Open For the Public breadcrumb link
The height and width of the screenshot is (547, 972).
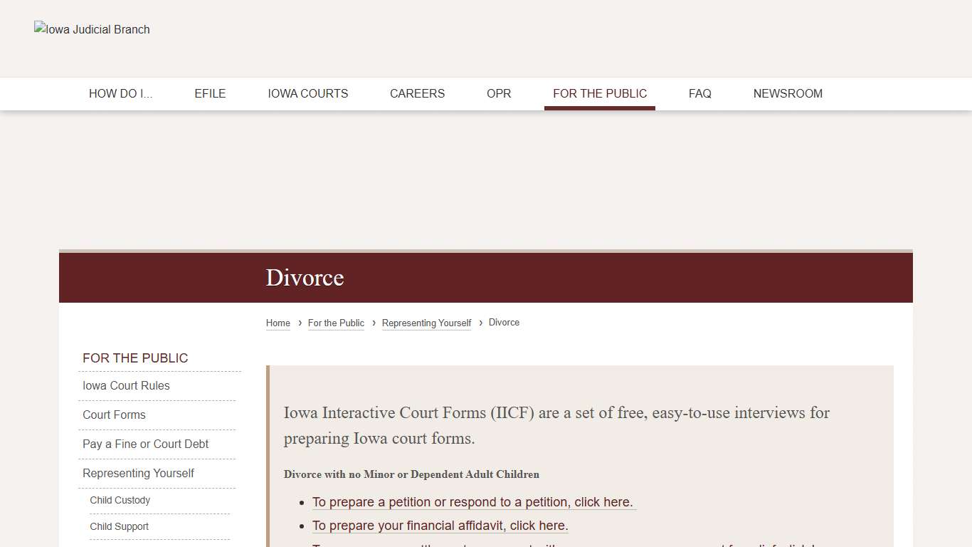tap(336, 323)
